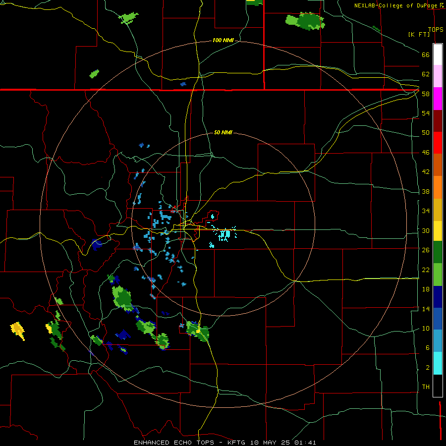Pick the light green legend swatch
The image size is (446, 446).
[x=438, y=275]
